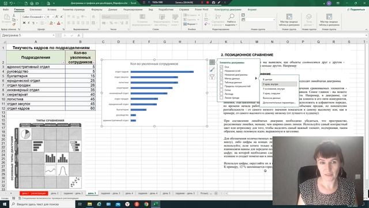The width and height of the screenshot is (369, 208).
Task: Open the font size dropdown
Action: tap(53, 17)
